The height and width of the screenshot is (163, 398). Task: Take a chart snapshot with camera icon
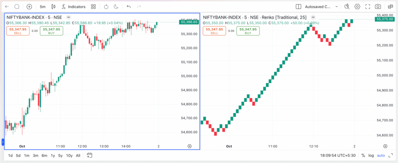click(378, 7)
